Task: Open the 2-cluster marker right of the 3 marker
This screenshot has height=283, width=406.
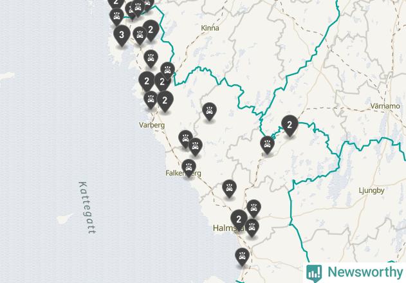Action: coord(151,31)
